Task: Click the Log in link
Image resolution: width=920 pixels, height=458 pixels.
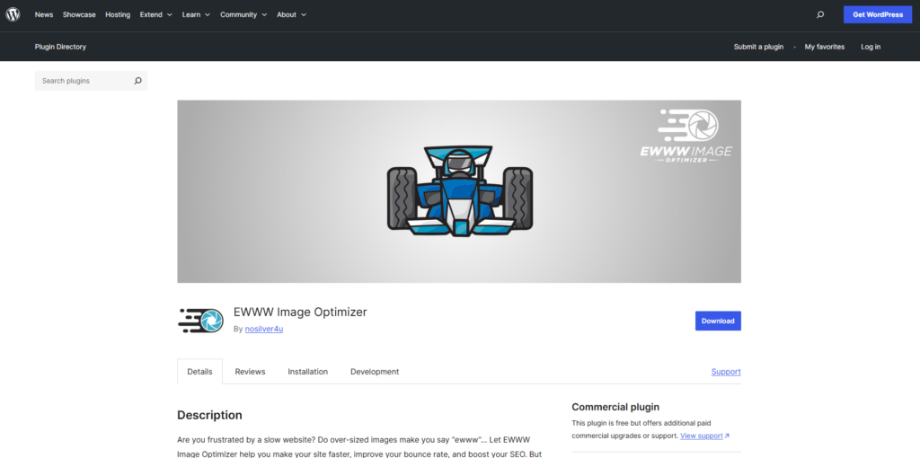Action: click(871, 47)
